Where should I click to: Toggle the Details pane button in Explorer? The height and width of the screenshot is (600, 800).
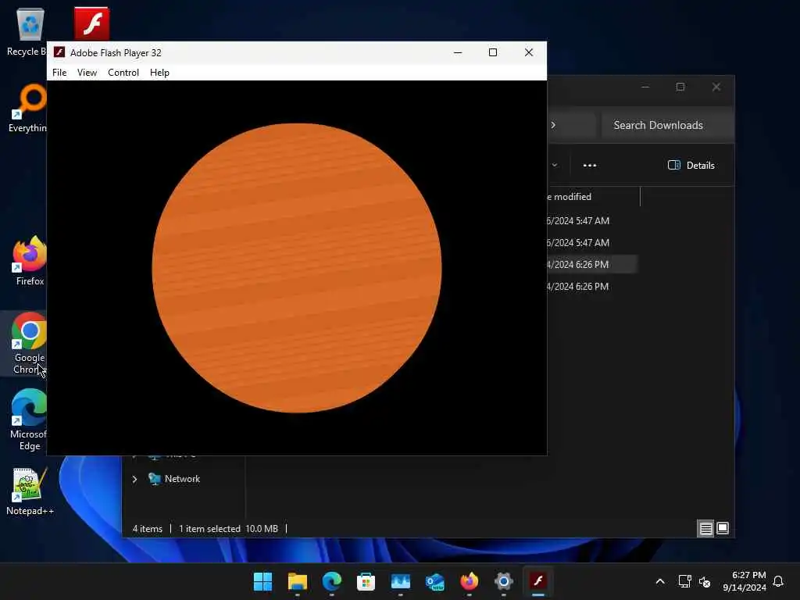pos(691,166)
